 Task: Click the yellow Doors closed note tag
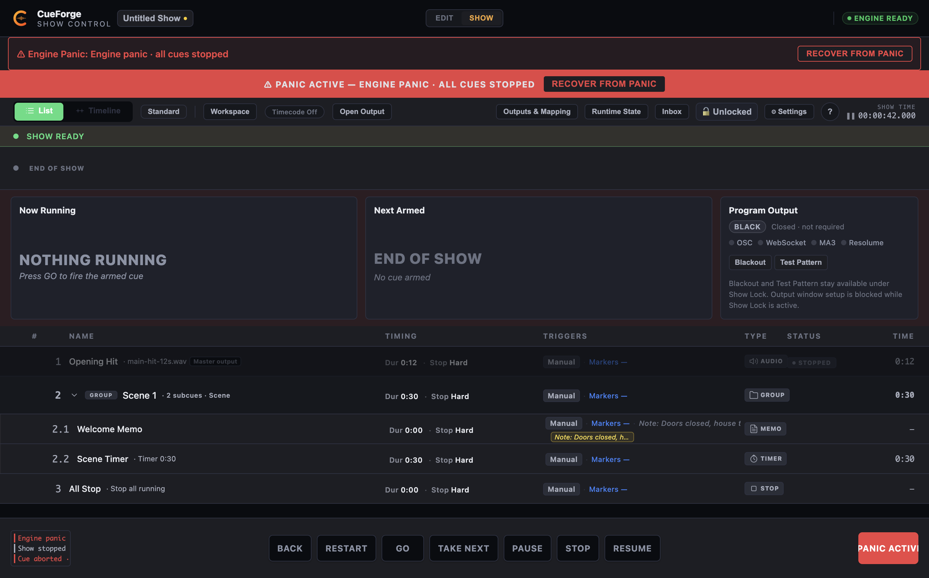(592, 437)
